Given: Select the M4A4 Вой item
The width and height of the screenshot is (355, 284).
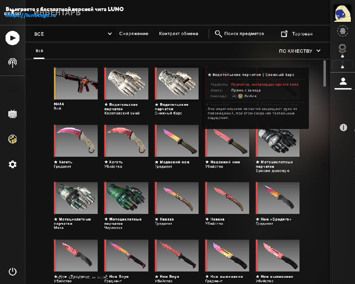Looking at the screenshot, I should [76, 83].
